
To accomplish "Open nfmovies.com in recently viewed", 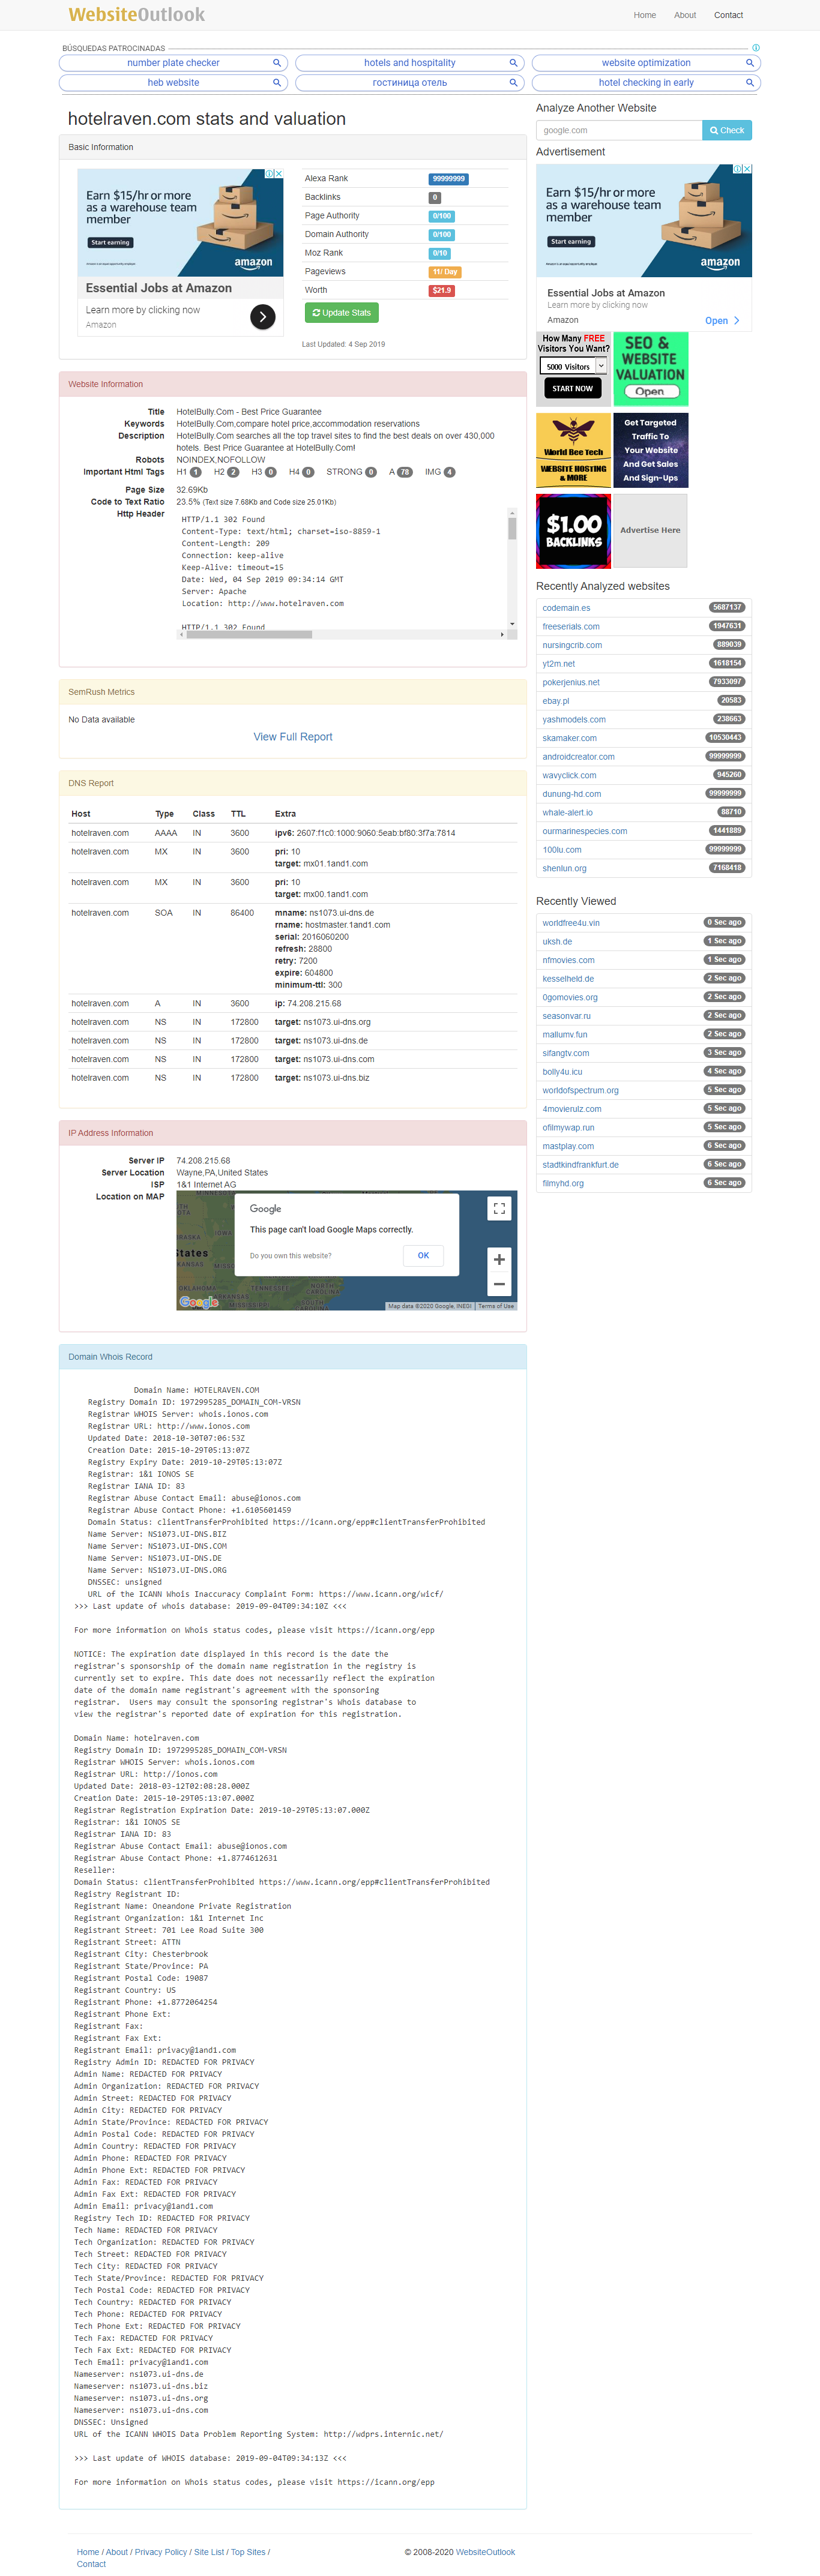I will (x=568, y=960).
